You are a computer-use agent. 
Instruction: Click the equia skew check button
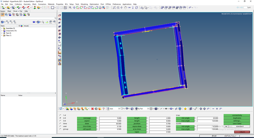coord(137,126)
